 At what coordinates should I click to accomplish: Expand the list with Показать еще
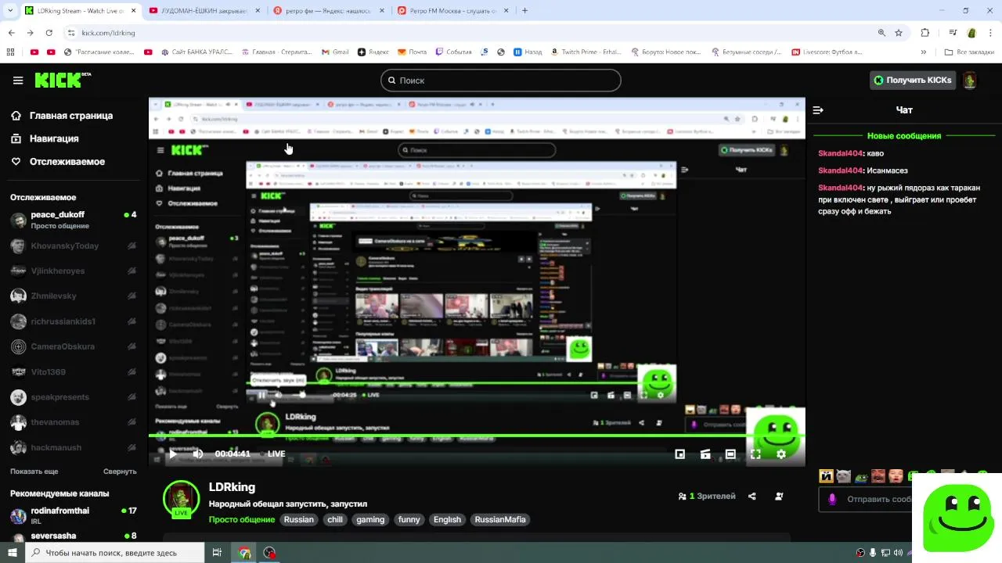(x=34, y=472)
